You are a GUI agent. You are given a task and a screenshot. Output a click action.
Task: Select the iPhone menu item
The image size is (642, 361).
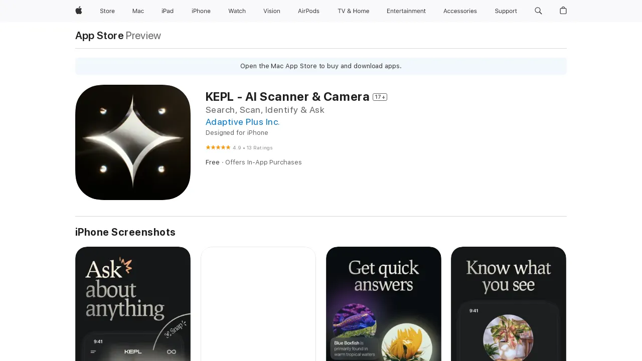point(201,11)
